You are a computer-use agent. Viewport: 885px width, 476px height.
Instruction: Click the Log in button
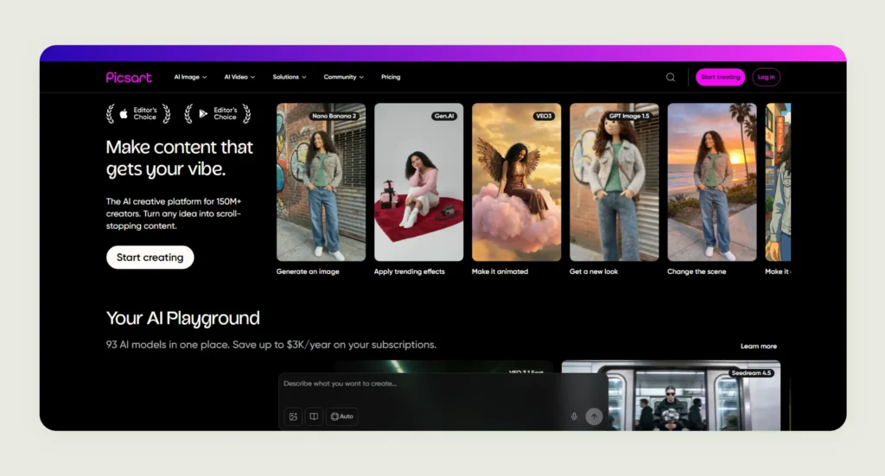766,77
